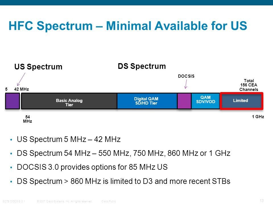Select the US Spectrum heading label

pyautogui.click(x=38, y=67)
